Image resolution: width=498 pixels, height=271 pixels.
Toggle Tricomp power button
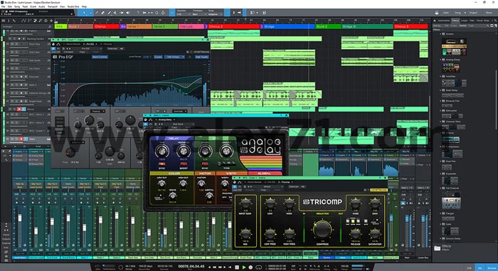235,187
